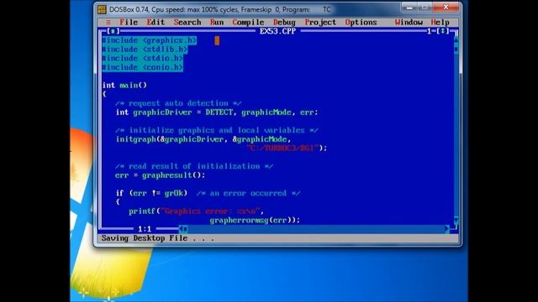This screenshot has height=302, width=538.
Task: Close the DOSBox window
Action: pos(446,8)
